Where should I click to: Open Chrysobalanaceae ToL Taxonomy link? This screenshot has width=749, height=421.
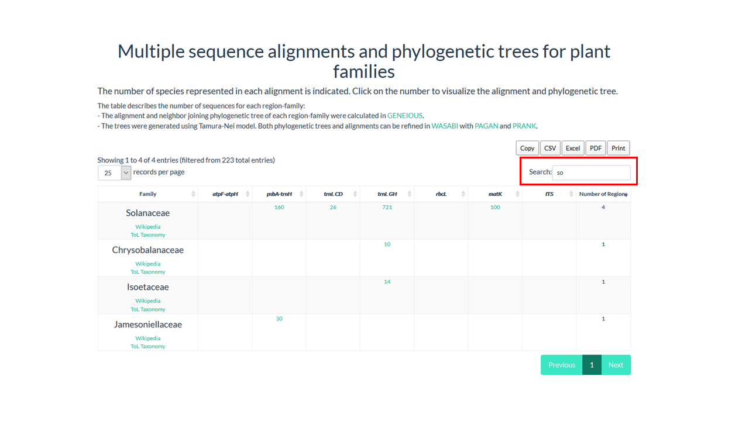pos(148,272)
